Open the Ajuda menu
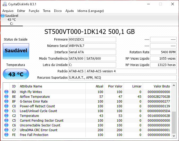This screenshot has height=141, width=179. (69, 11)
